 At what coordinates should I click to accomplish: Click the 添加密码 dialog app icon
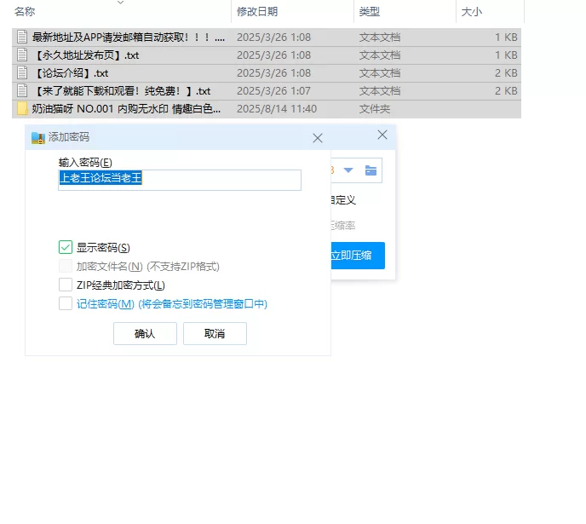pos(38,137)
